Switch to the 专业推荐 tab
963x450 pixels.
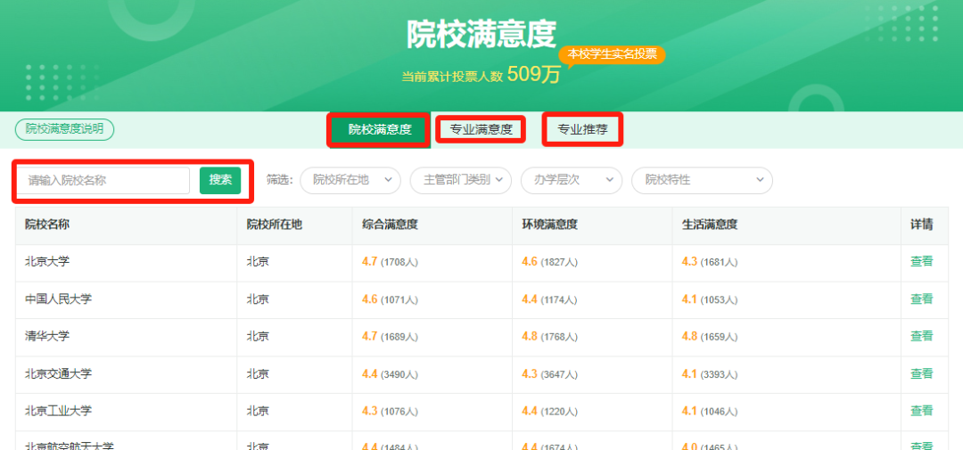coord(582,129)
